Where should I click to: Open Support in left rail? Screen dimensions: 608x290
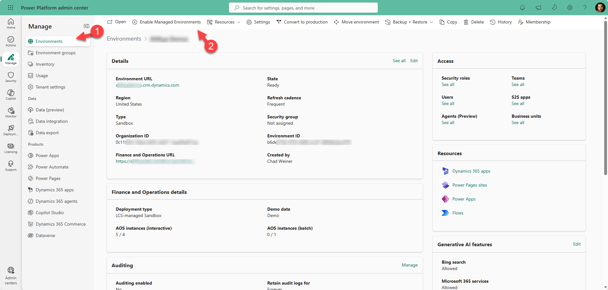tap(11, 166)
